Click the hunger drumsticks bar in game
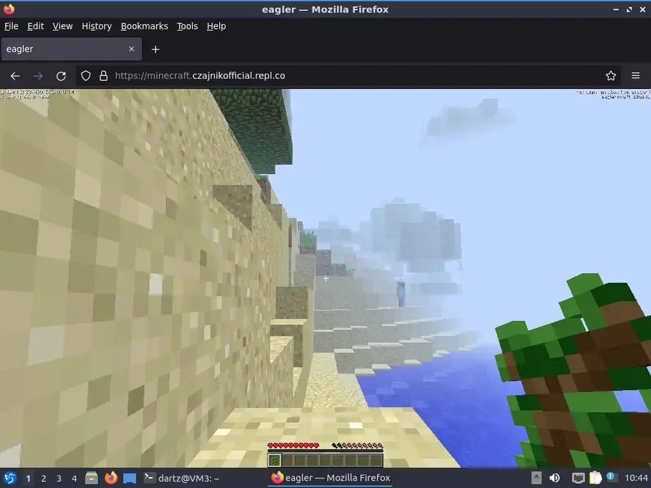This screenshot has width=651, height=488. tap(357, 445)
